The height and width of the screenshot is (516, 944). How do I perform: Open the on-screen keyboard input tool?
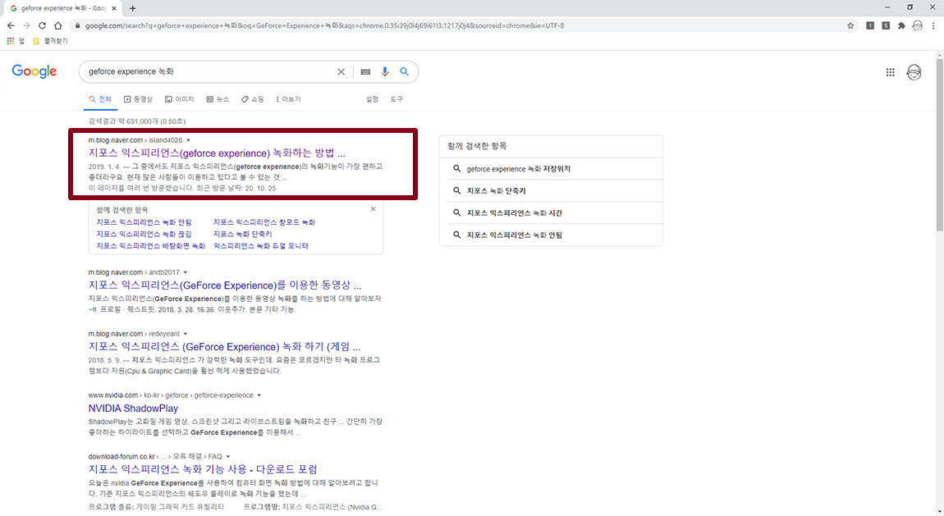click(365, 71)
